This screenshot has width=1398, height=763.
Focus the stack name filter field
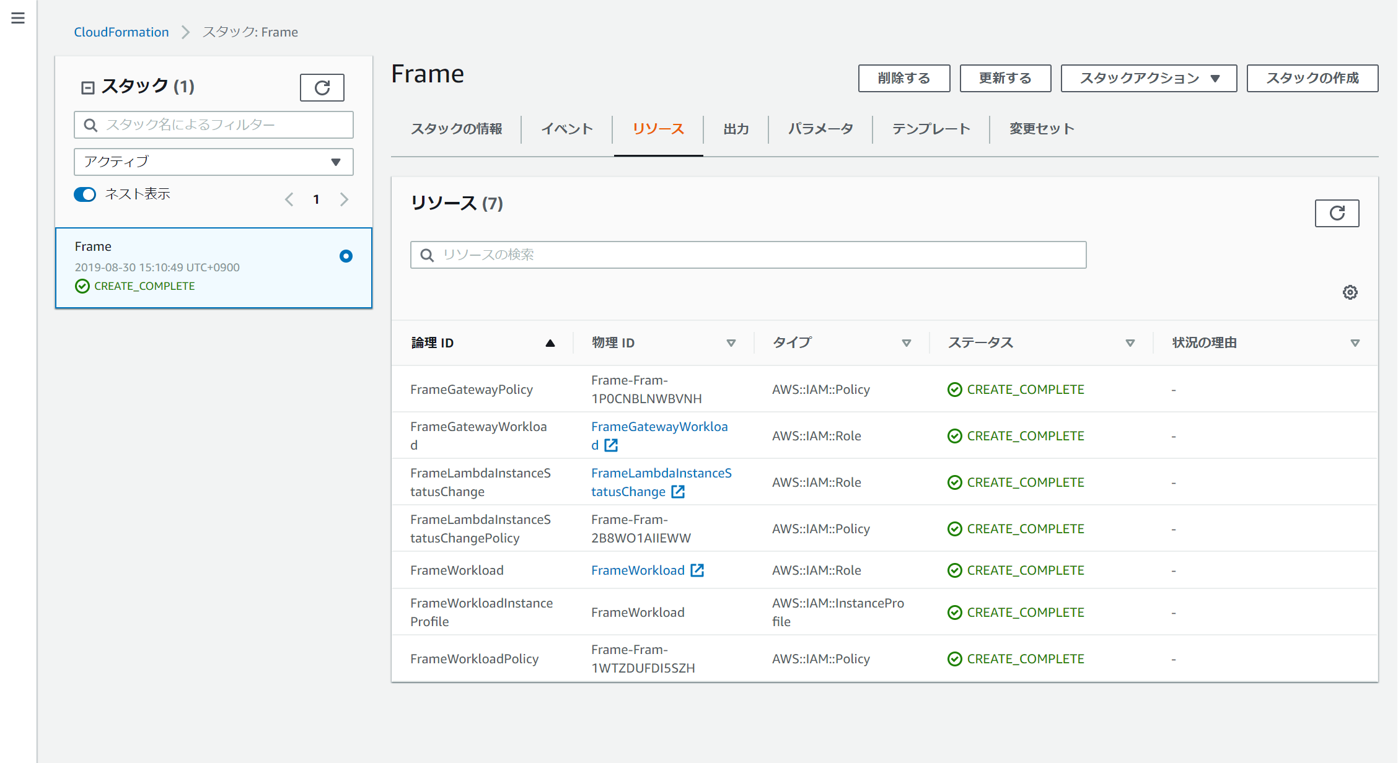(214, 125)
